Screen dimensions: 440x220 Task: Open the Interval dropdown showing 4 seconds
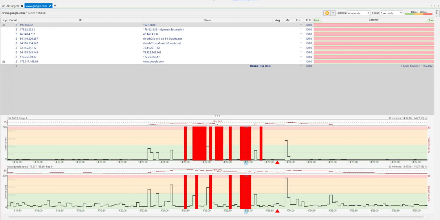(x=358, y=13)
